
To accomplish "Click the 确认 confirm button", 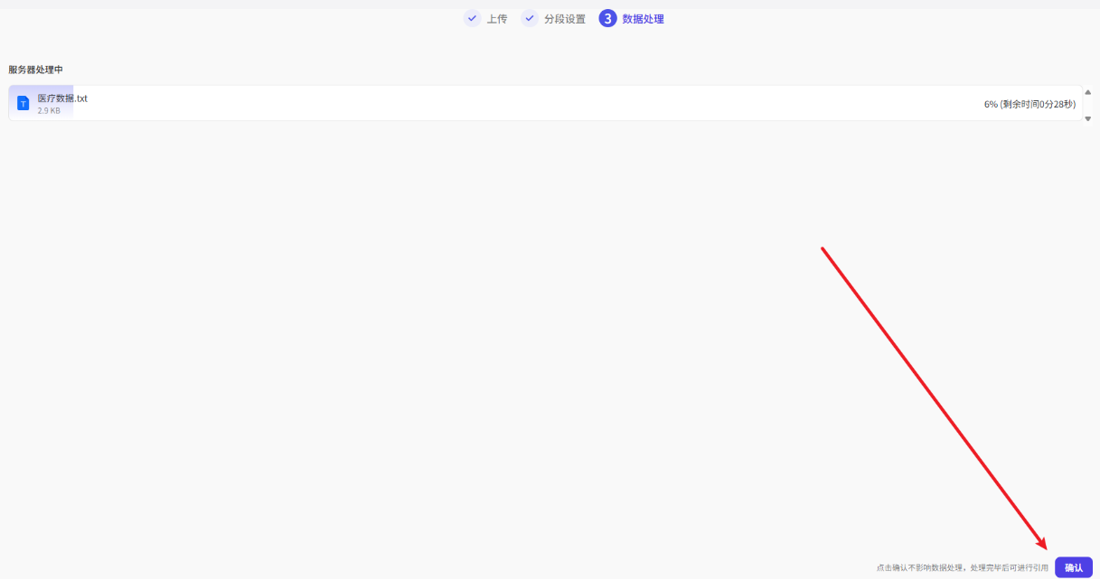I will [x=1073, y=567].
